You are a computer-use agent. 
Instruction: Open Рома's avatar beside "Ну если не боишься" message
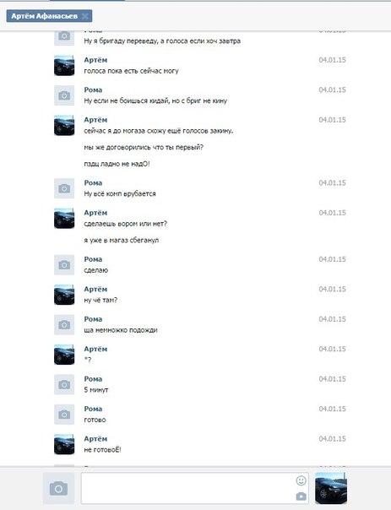[64, 95]
